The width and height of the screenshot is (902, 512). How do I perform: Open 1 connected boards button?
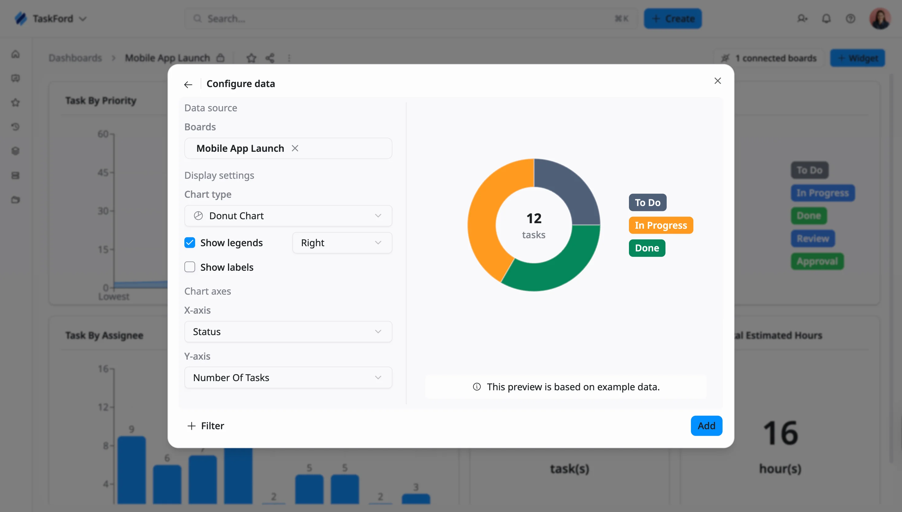(x=769, y=58)
